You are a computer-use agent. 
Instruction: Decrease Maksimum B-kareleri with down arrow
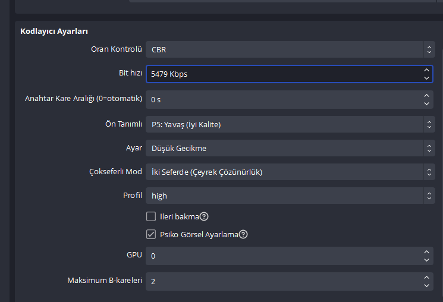point(427,285)
